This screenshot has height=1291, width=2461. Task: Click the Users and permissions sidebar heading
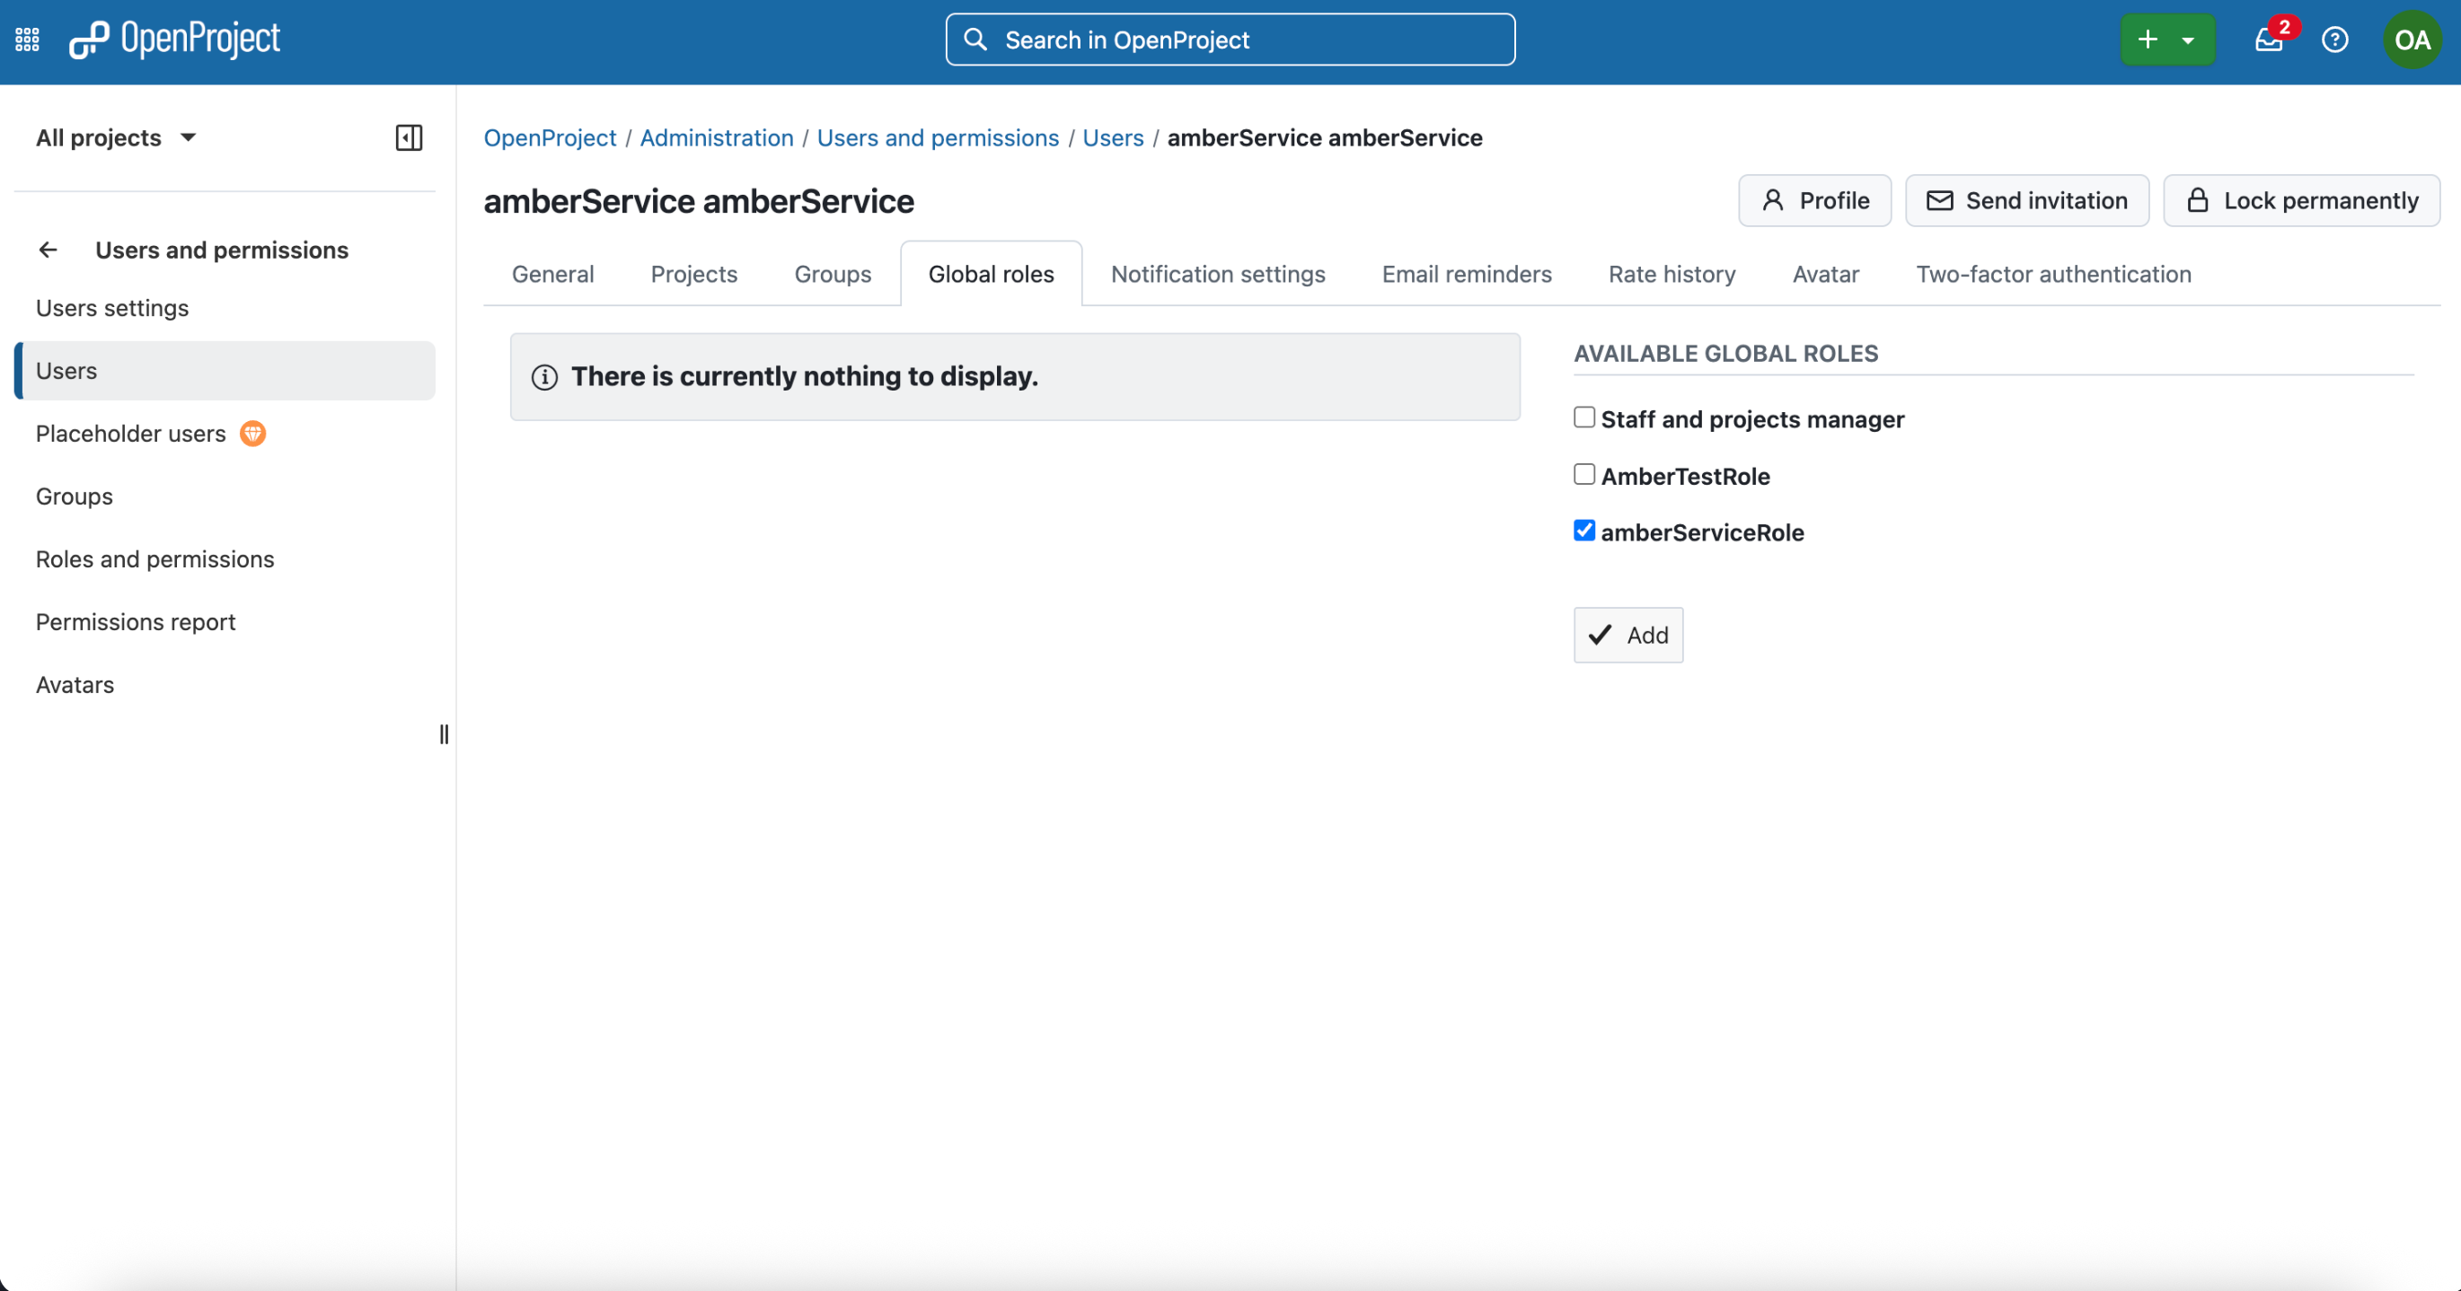(222, 250)
